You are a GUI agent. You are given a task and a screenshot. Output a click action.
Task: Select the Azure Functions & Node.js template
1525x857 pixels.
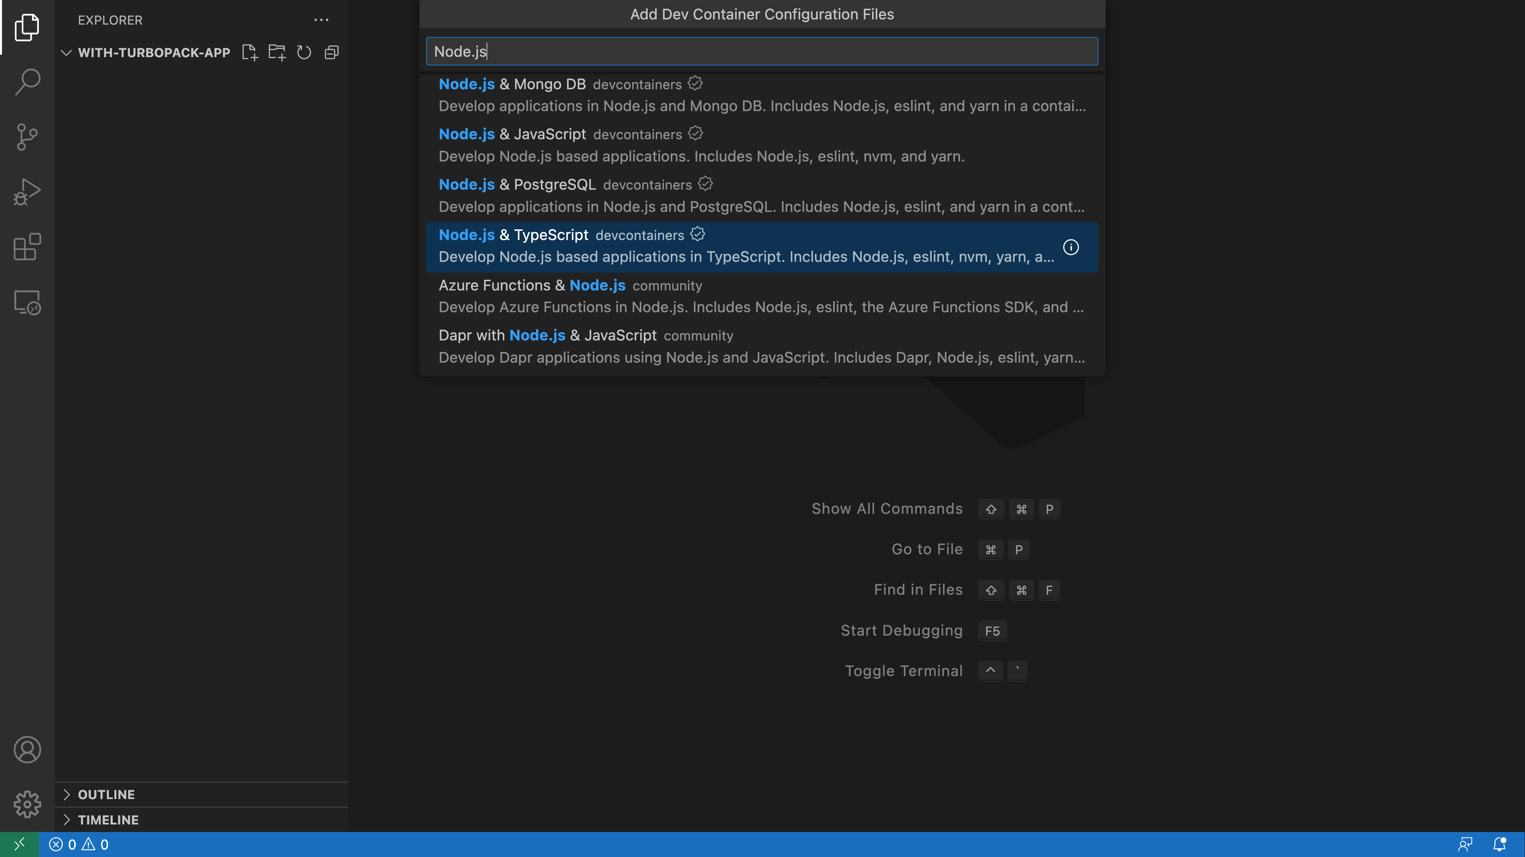pyautogui.click(x=762, y=296)
